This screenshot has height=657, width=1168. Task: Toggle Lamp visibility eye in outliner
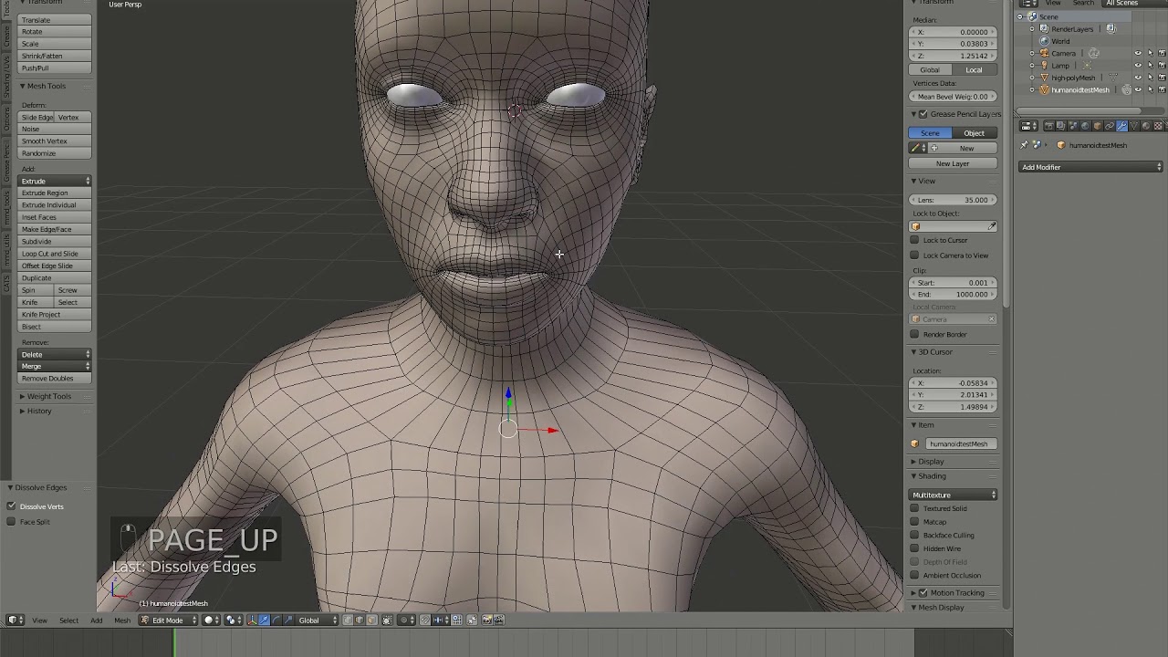[1138, 66]
